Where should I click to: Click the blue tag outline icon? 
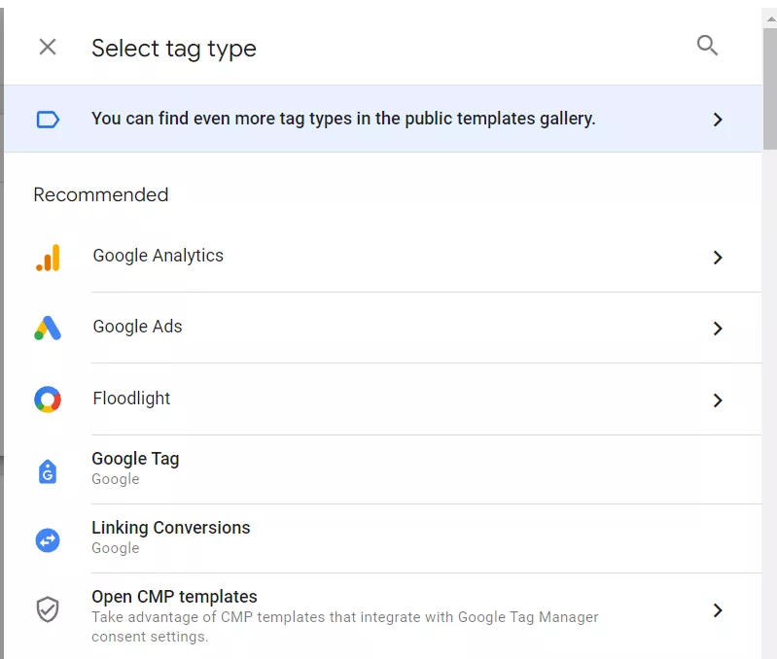[48, 120]
